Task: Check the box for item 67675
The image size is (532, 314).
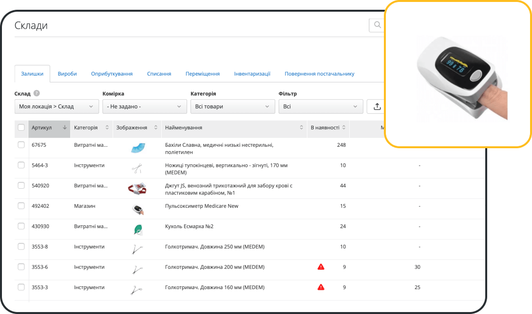Action: [21, 145]
